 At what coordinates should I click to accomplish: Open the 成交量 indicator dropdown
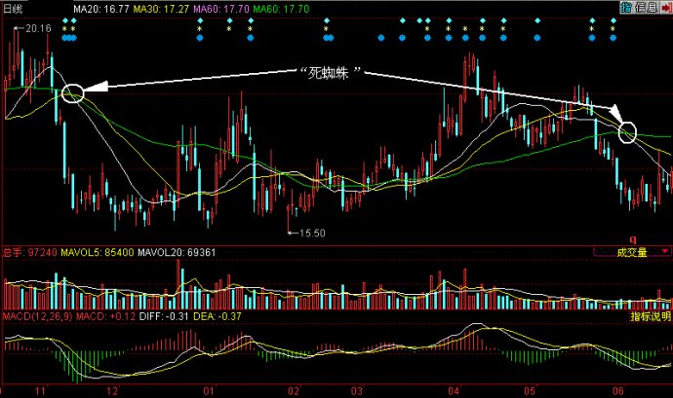pos(633,252)
